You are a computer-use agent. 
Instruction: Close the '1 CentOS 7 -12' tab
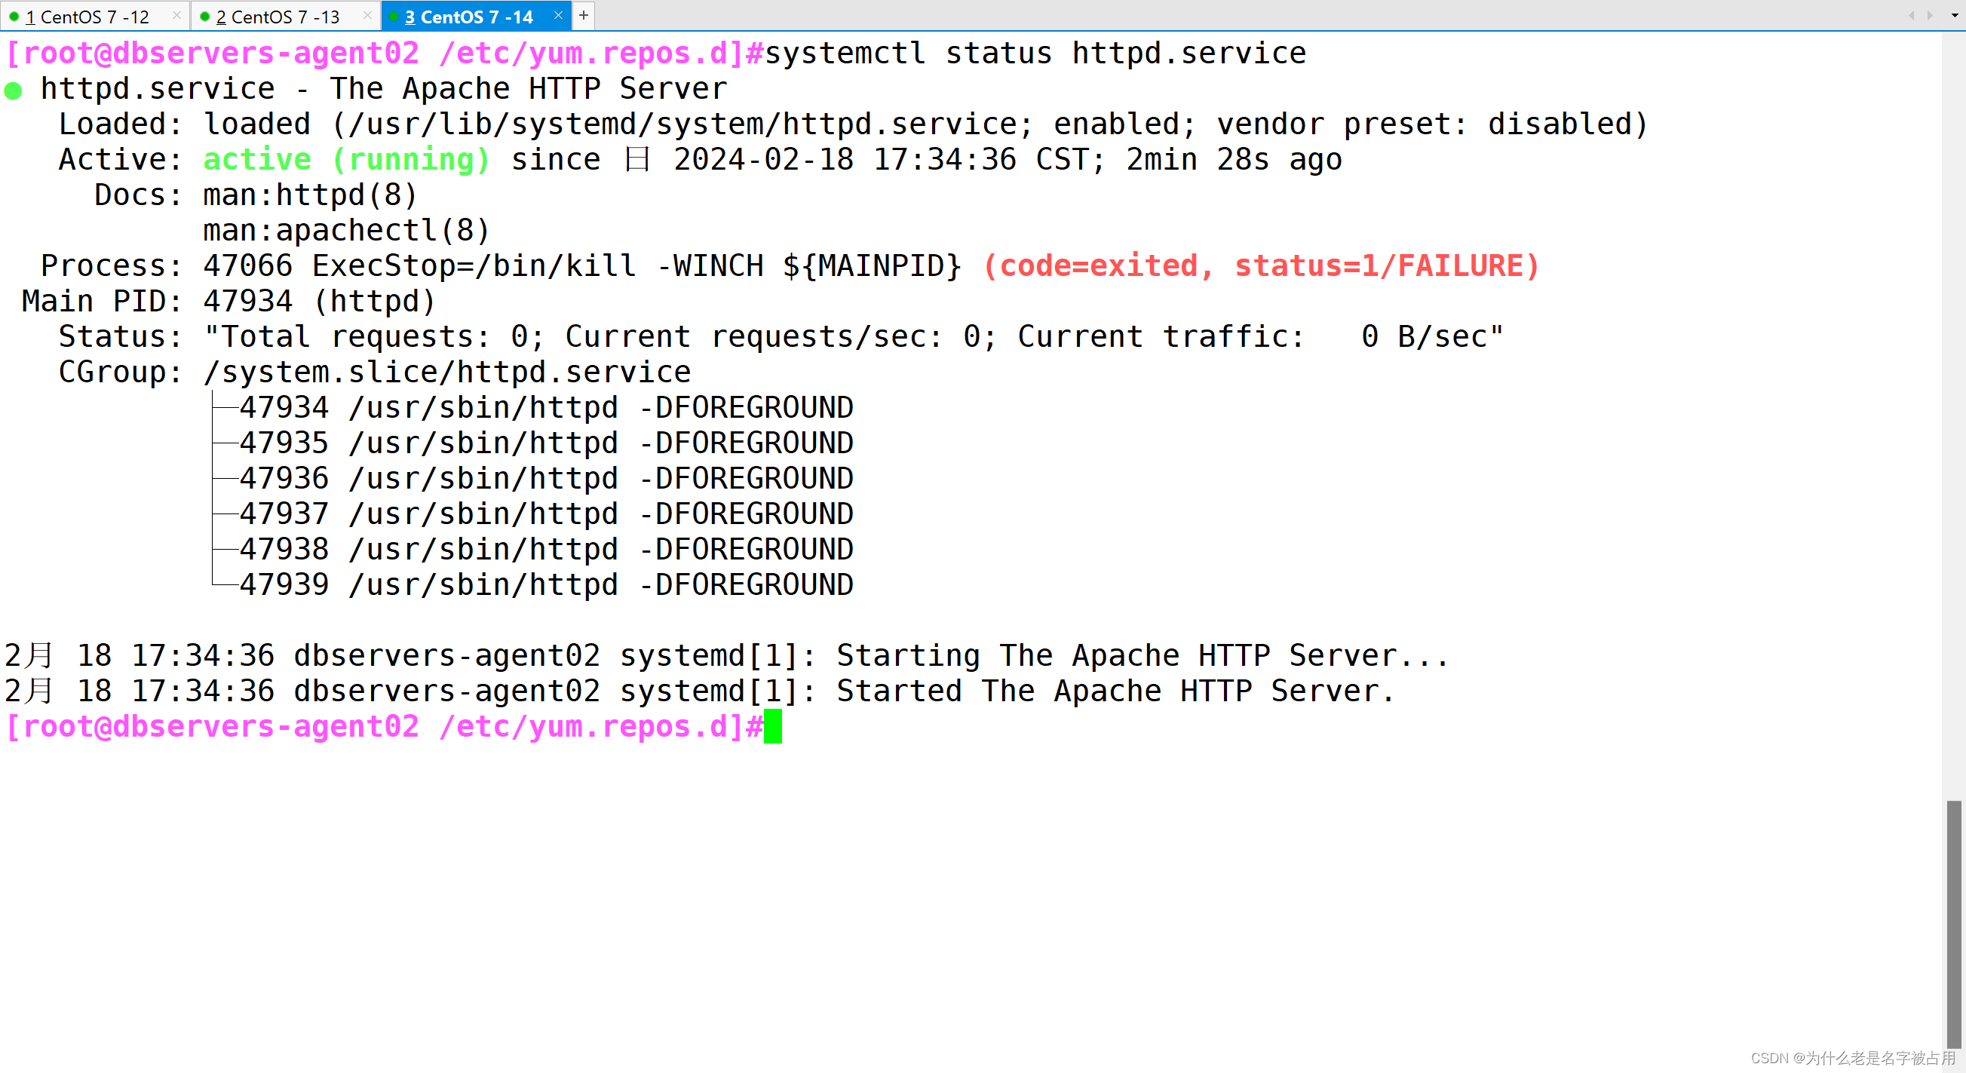(x=177, y=15)
